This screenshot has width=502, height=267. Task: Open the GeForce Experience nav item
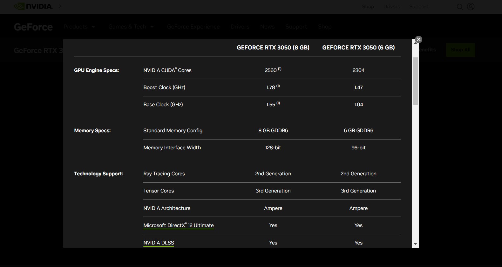coord(193,27)
